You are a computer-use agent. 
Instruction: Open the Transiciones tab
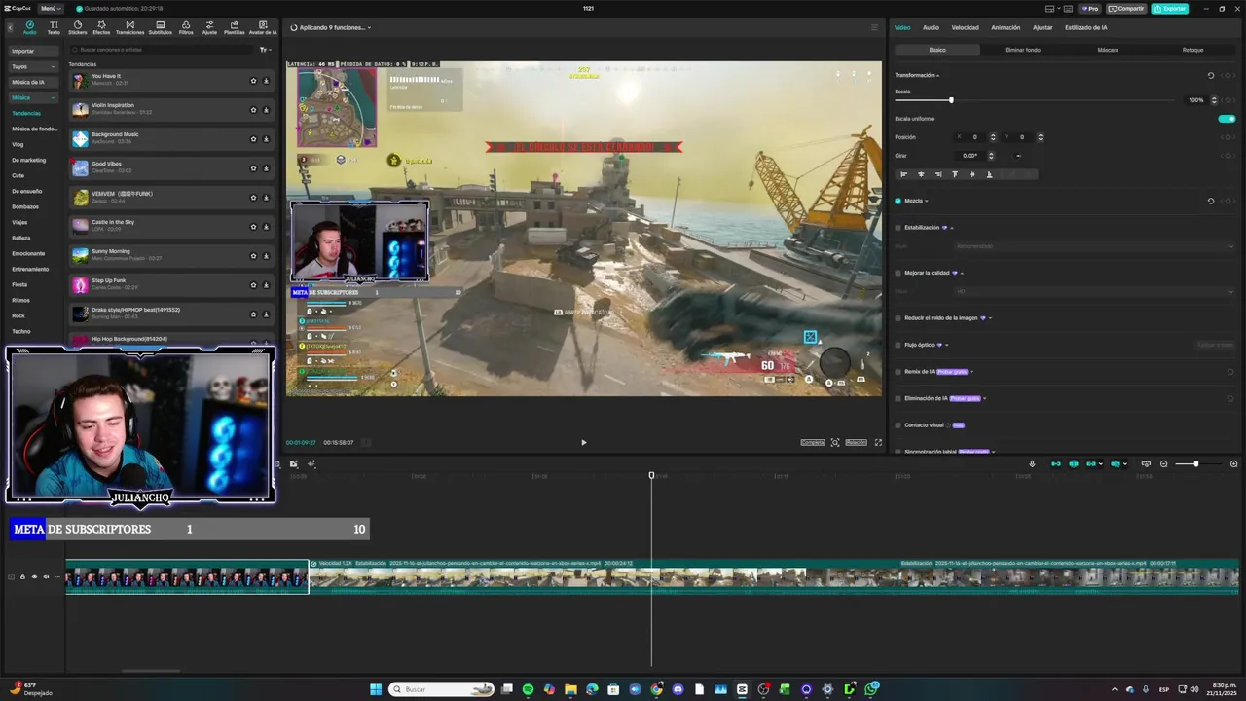point(129,27)
